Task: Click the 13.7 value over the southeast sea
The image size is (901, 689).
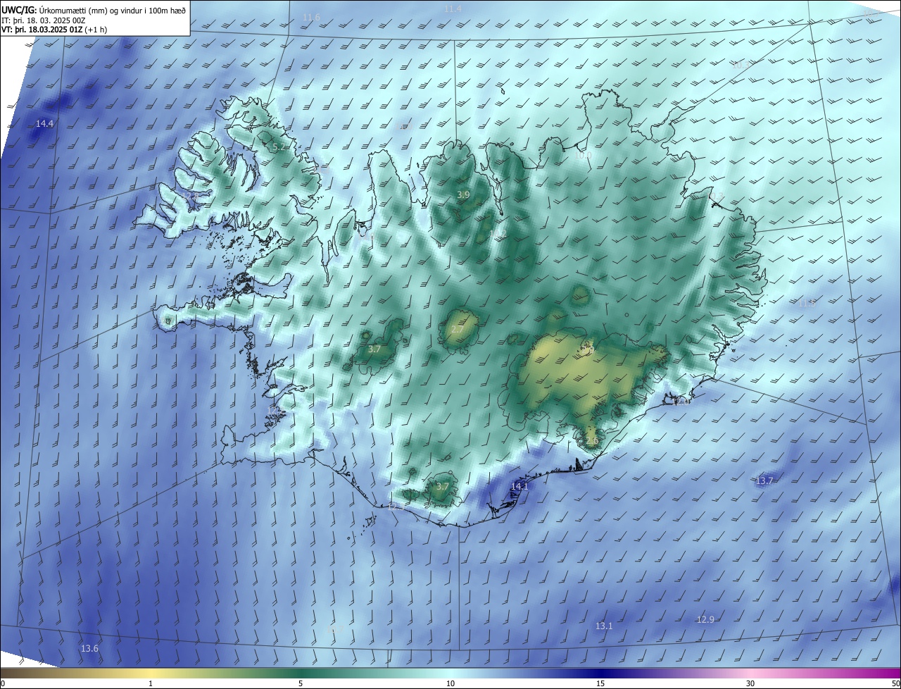Action: pyautogui.click(x=764, y=481)
